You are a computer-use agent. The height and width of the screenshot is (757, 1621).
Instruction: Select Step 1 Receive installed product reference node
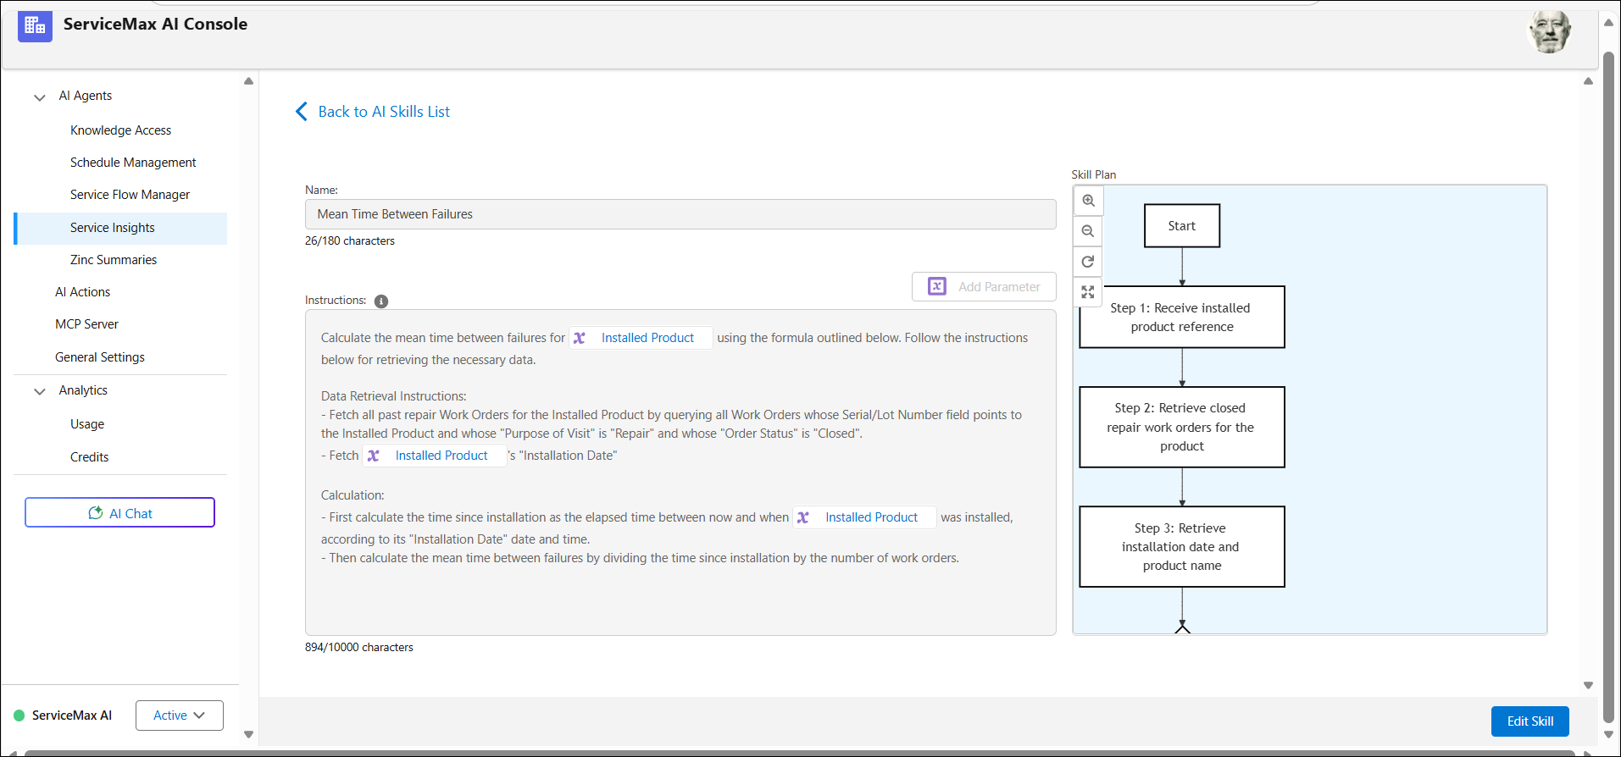1182,318
